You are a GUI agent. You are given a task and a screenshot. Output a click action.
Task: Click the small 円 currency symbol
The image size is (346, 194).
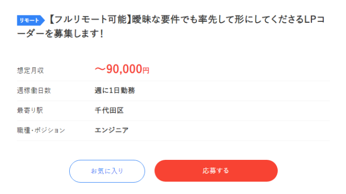pyautogui.click(x=146, y=70)
